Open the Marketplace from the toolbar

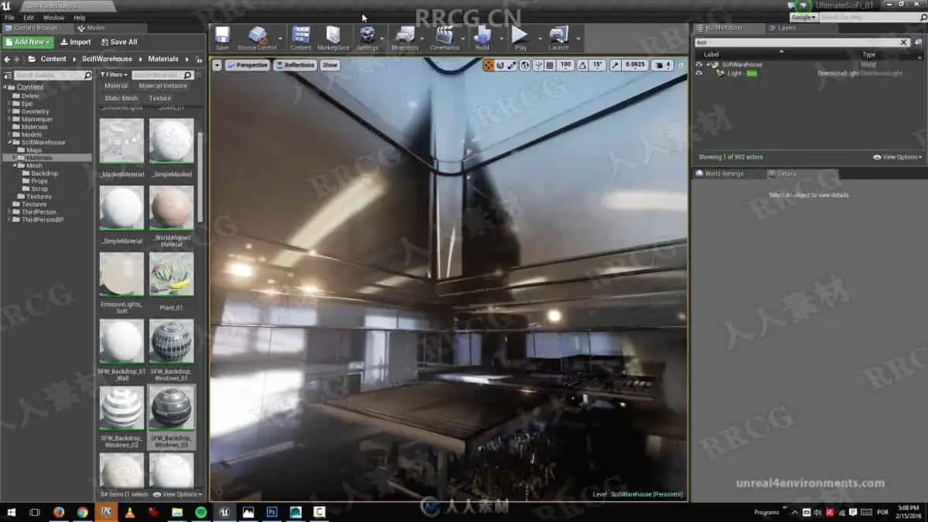[x=333, y=36]
